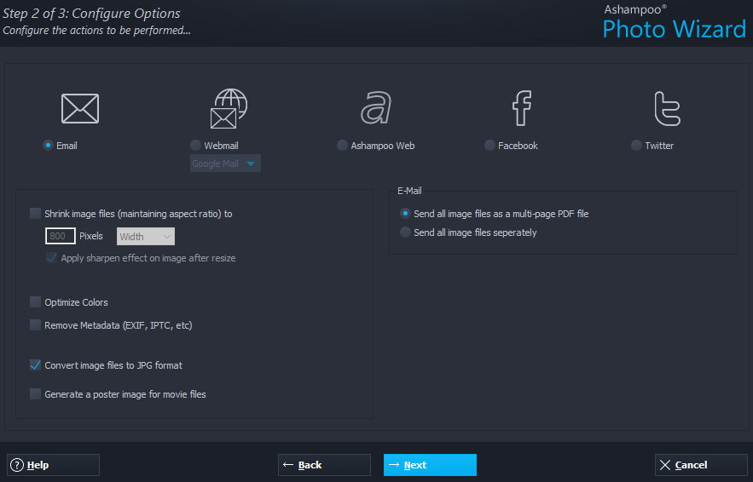Click the question mark Help icon
The width and height of the screenshot is (753, 482).
17,465
